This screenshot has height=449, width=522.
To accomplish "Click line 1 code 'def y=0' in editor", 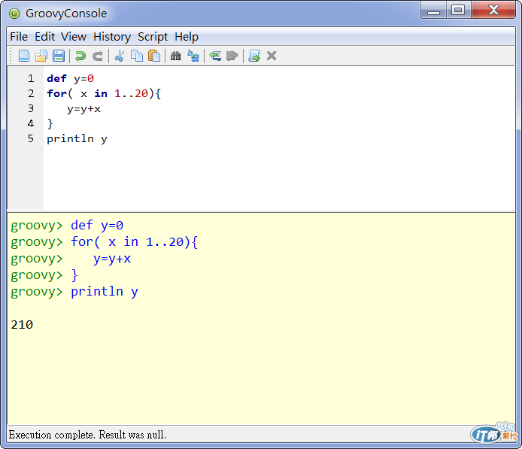I will [x=70, y=78].
